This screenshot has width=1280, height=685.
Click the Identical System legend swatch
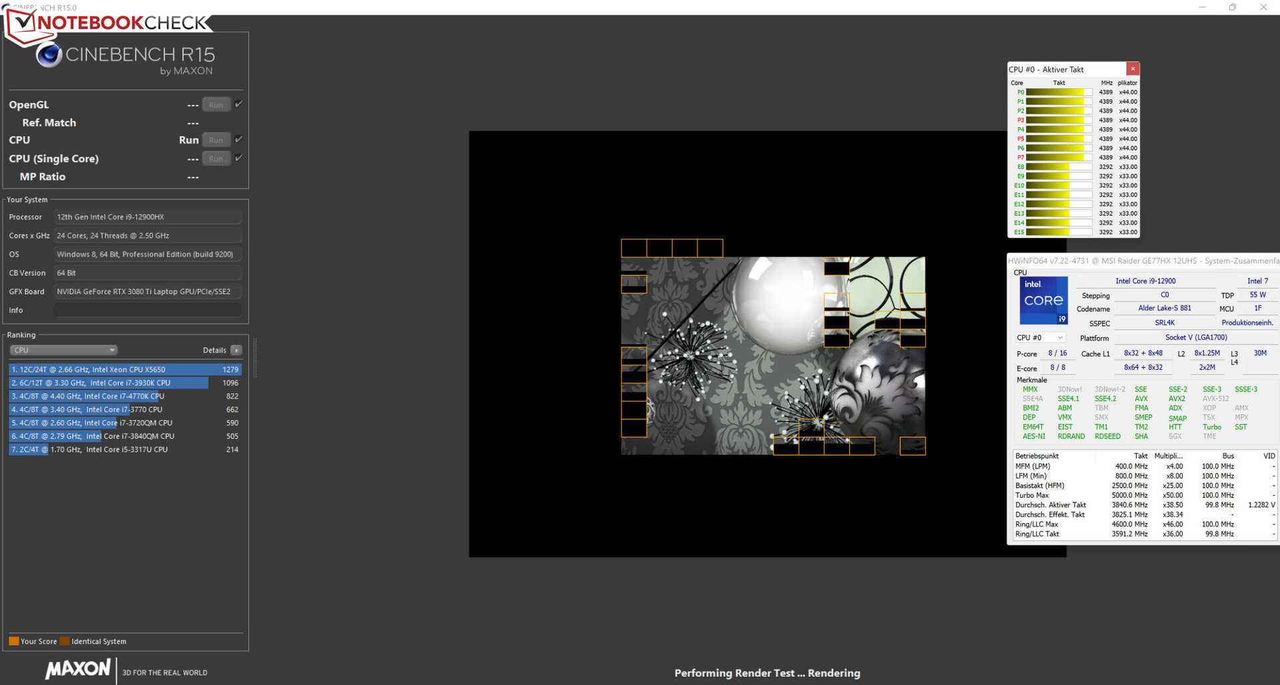pyautogui.click(x=65, y=642)
